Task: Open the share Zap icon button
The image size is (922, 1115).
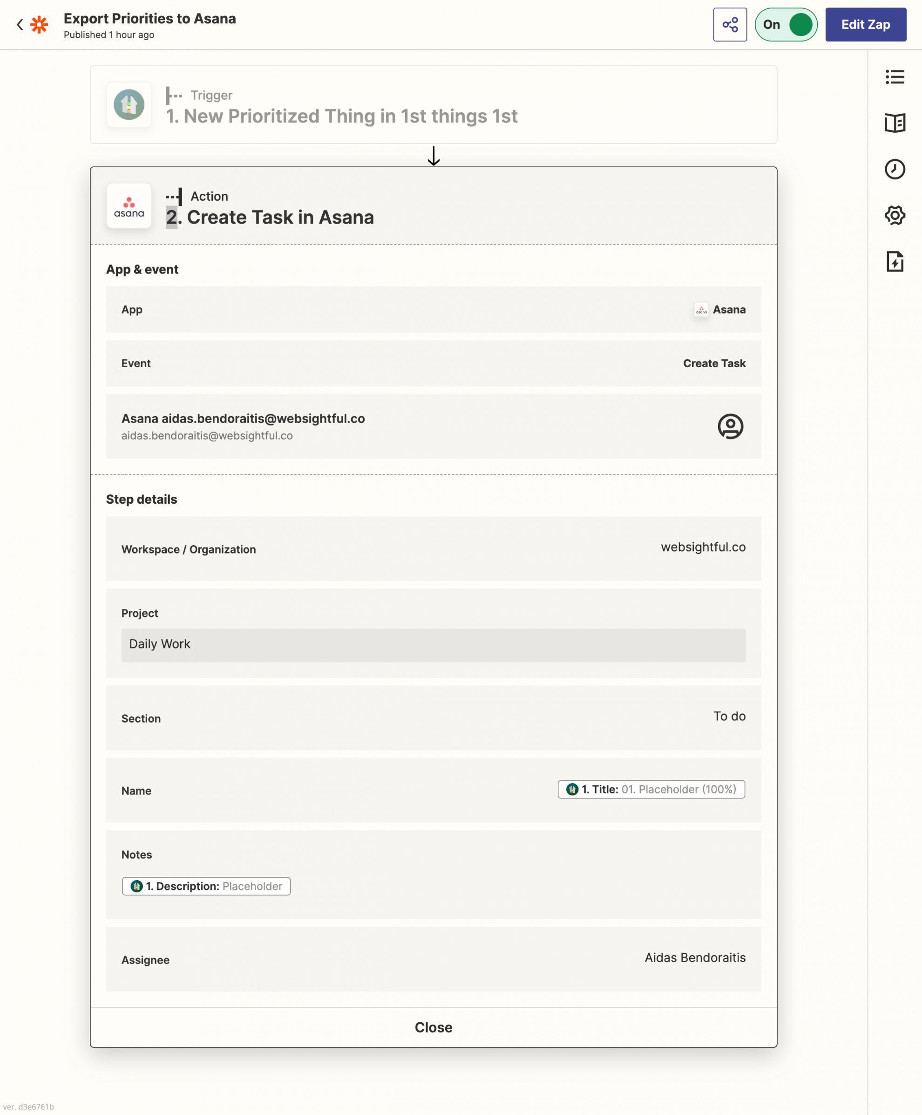Action: (730, 24)
